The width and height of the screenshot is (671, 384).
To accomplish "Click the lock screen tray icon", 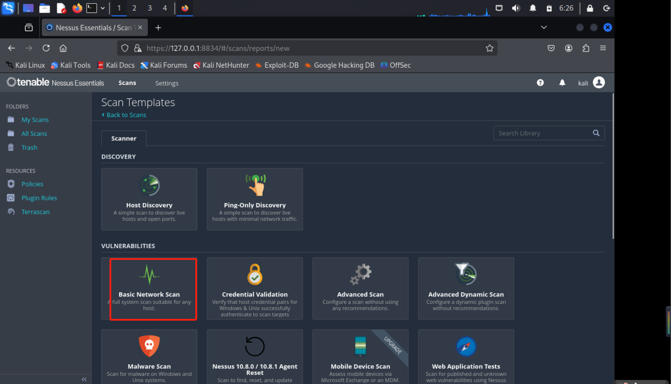I will 590,8.
